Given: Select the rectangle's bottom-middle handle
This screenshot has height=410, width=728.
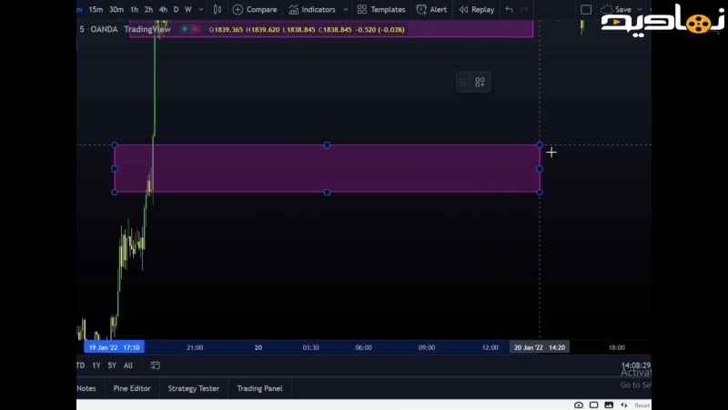Looking at the screenshot, I should [x=327, y=192].
